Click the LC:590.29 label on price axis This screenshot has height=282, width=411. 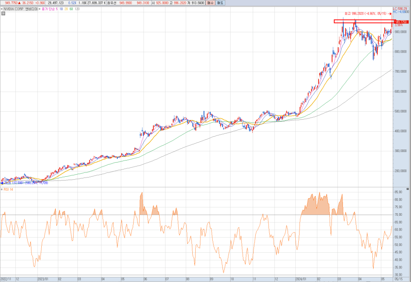tap(400, 8)
